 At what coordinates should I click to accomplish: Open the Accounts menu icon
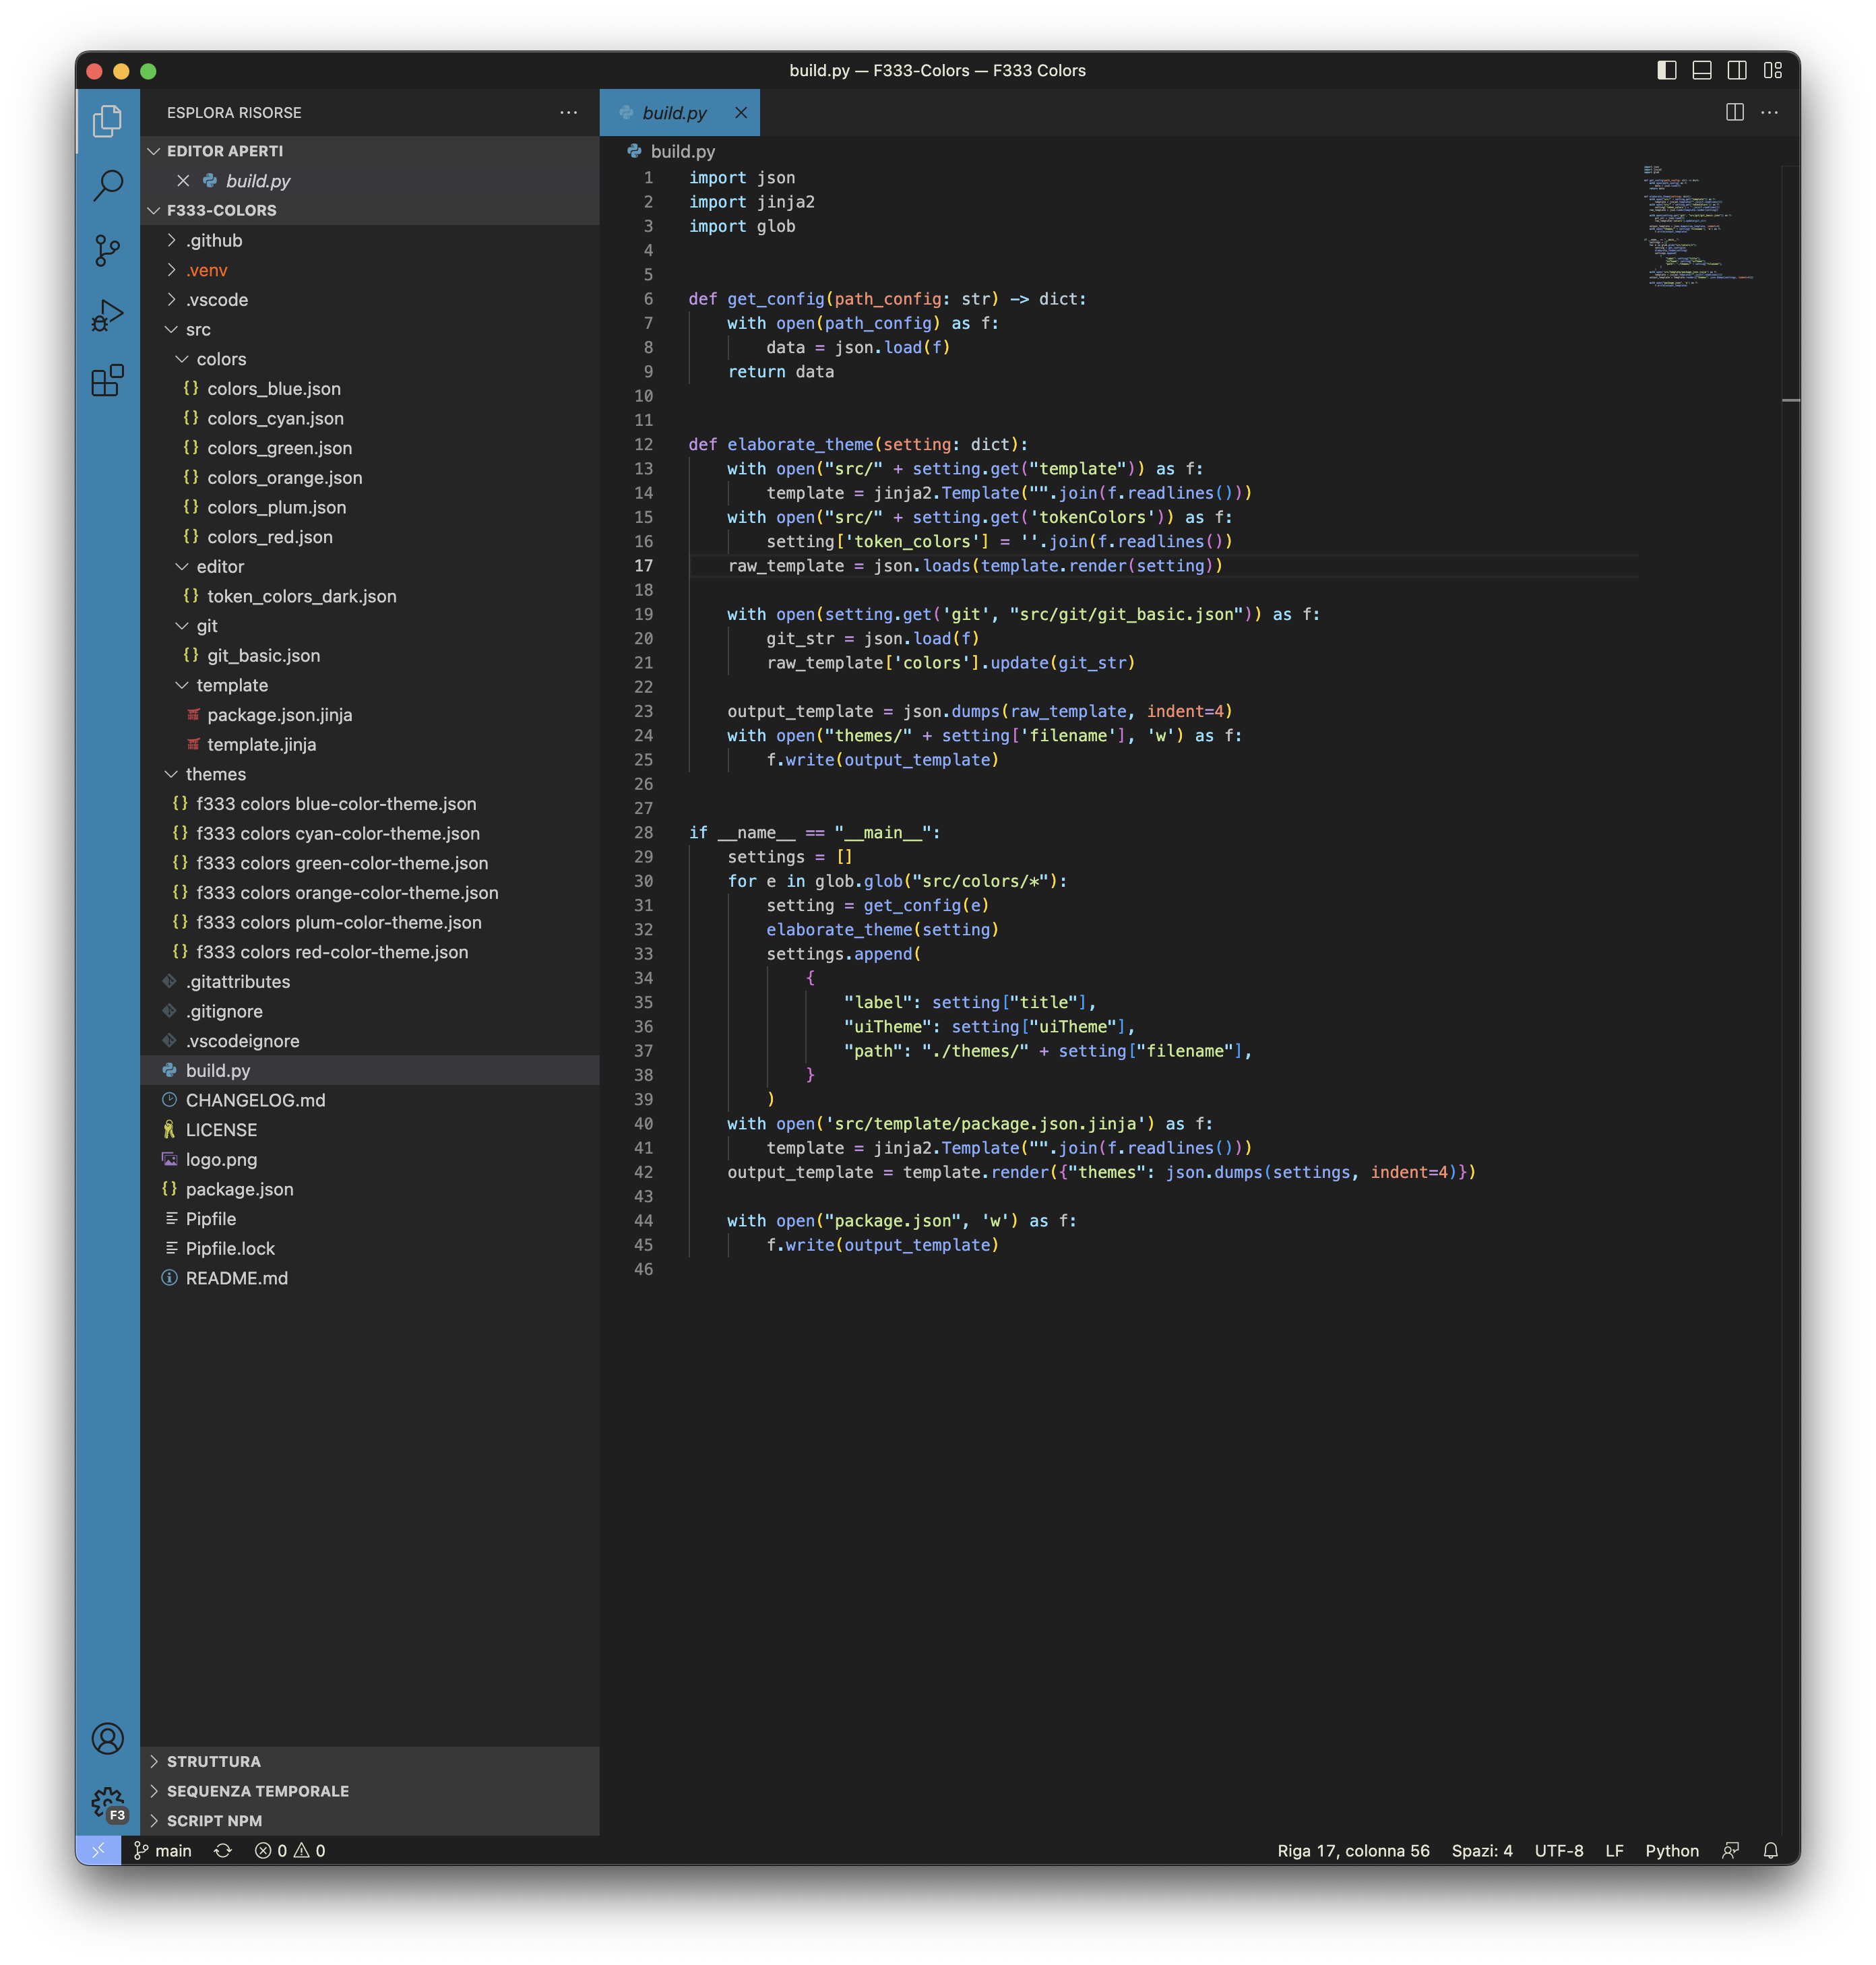pos(107,1738)
